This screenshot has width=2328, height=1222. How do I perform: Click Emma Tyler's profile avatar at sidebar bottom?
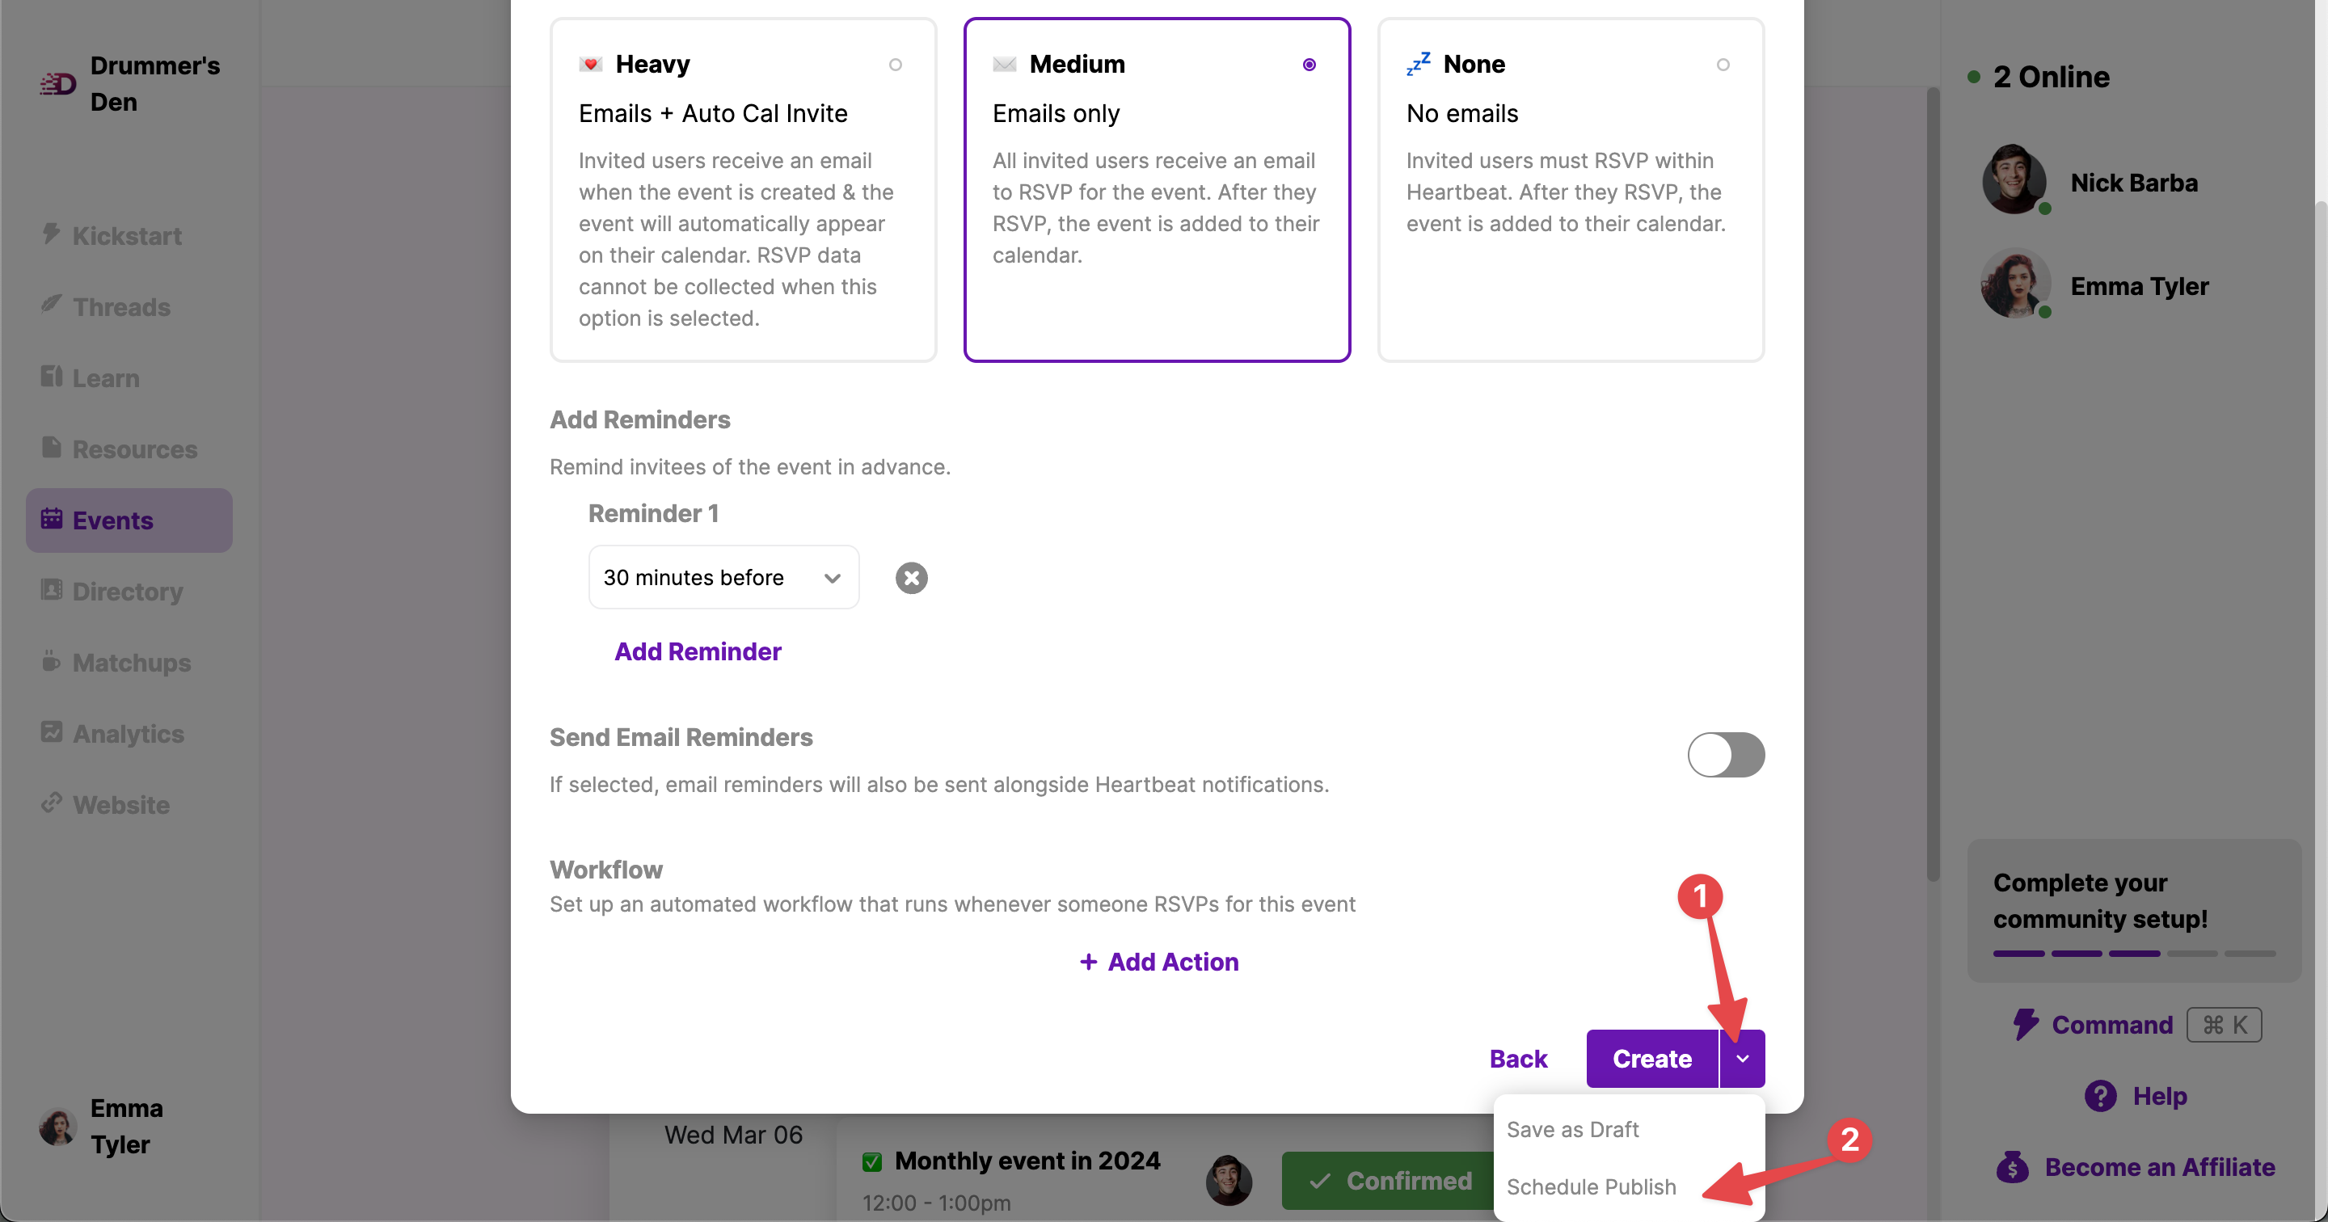(58, 1126)
